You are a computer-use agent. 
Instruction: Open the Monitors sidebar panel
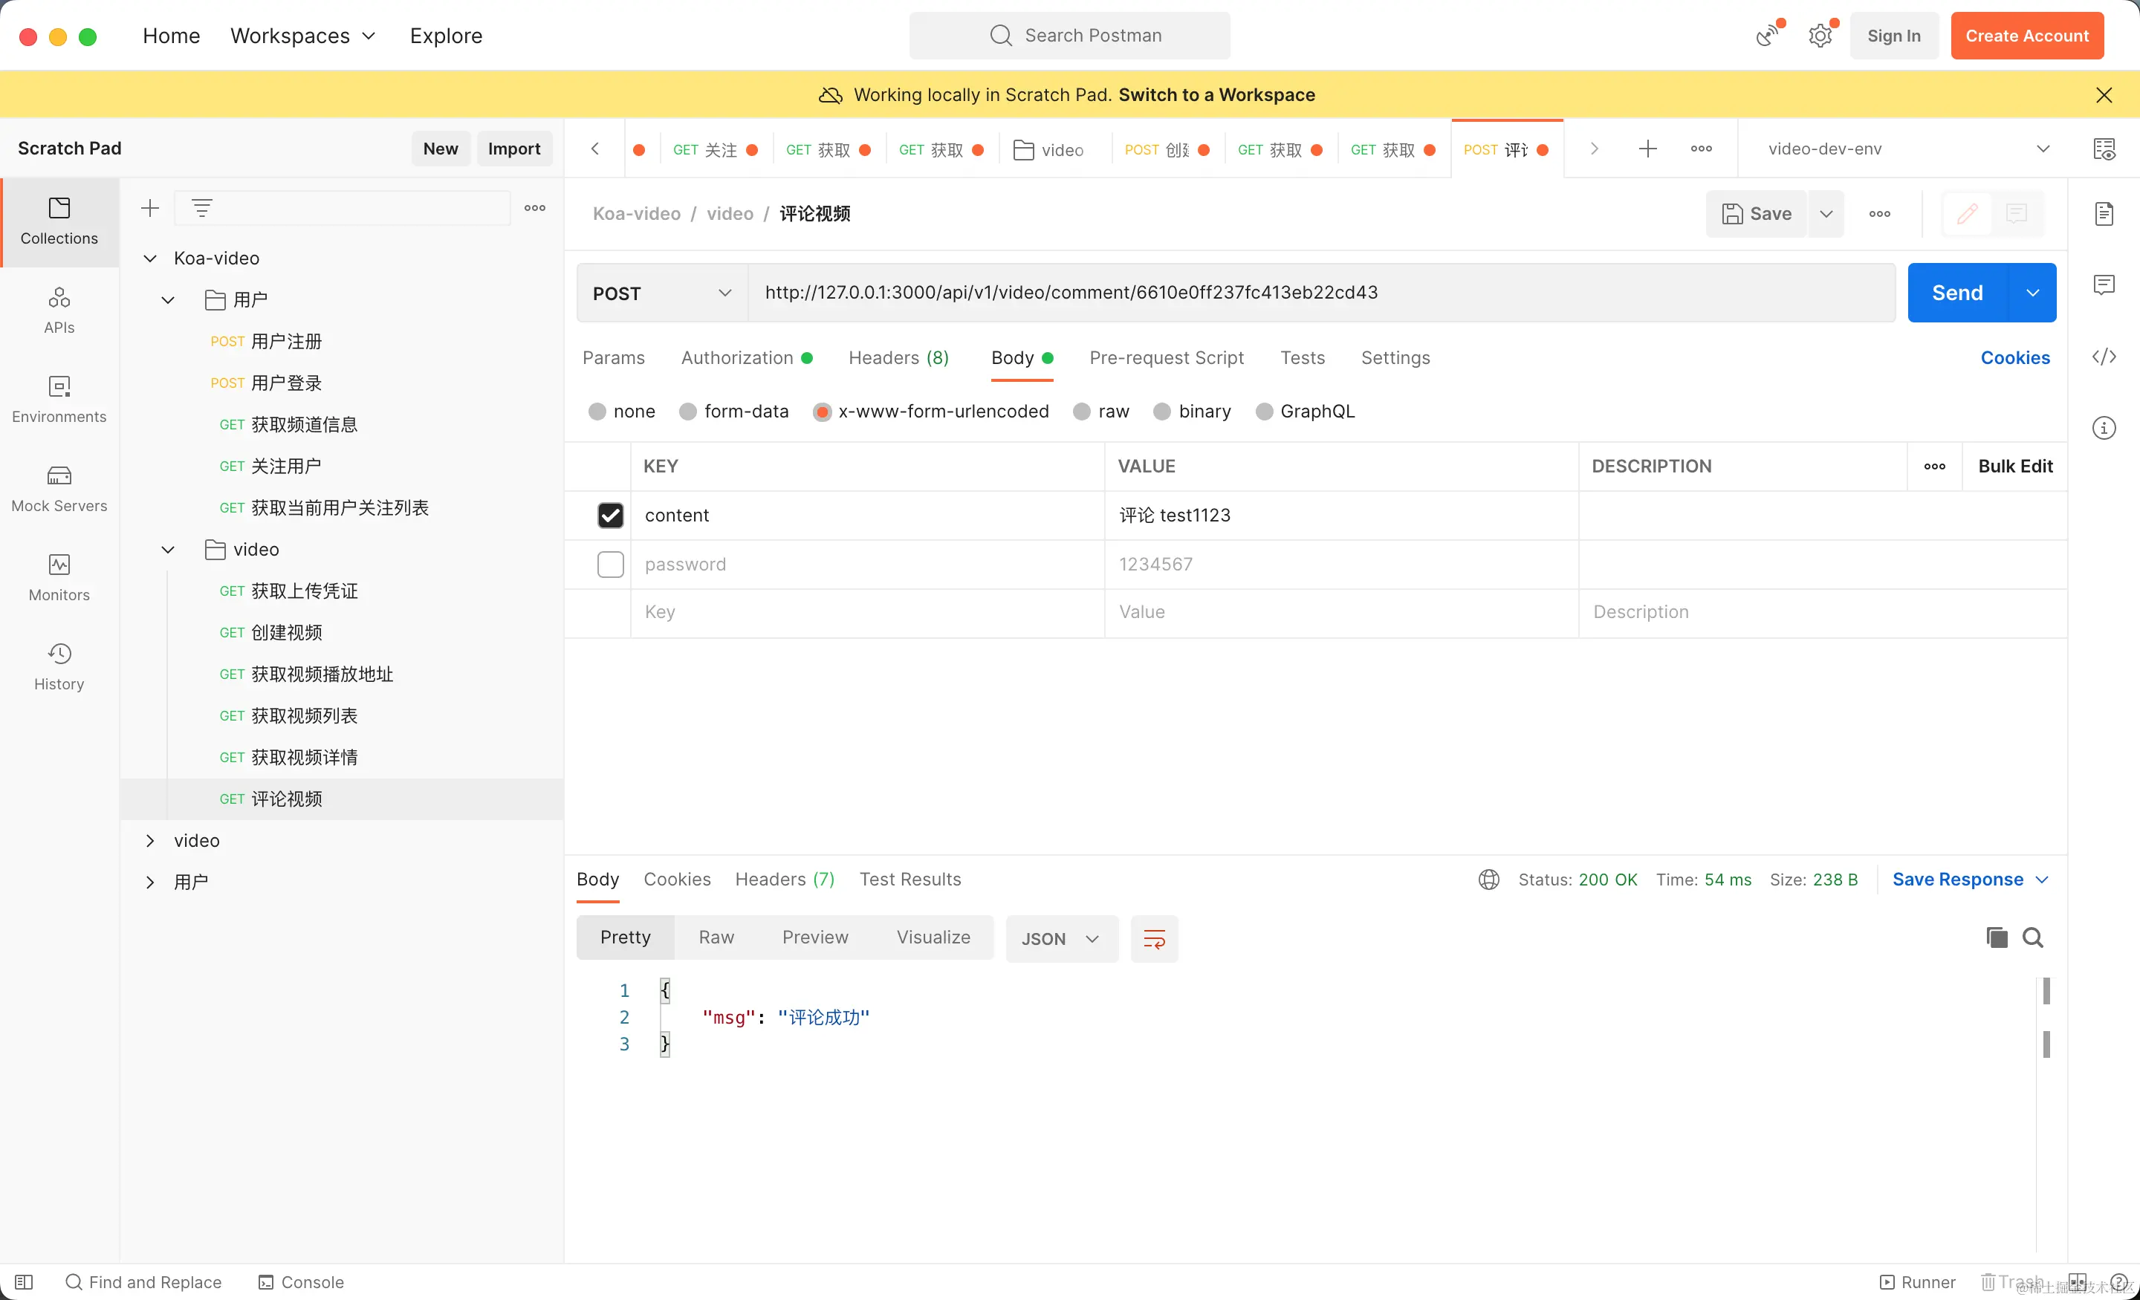click(x=59, y=577)
